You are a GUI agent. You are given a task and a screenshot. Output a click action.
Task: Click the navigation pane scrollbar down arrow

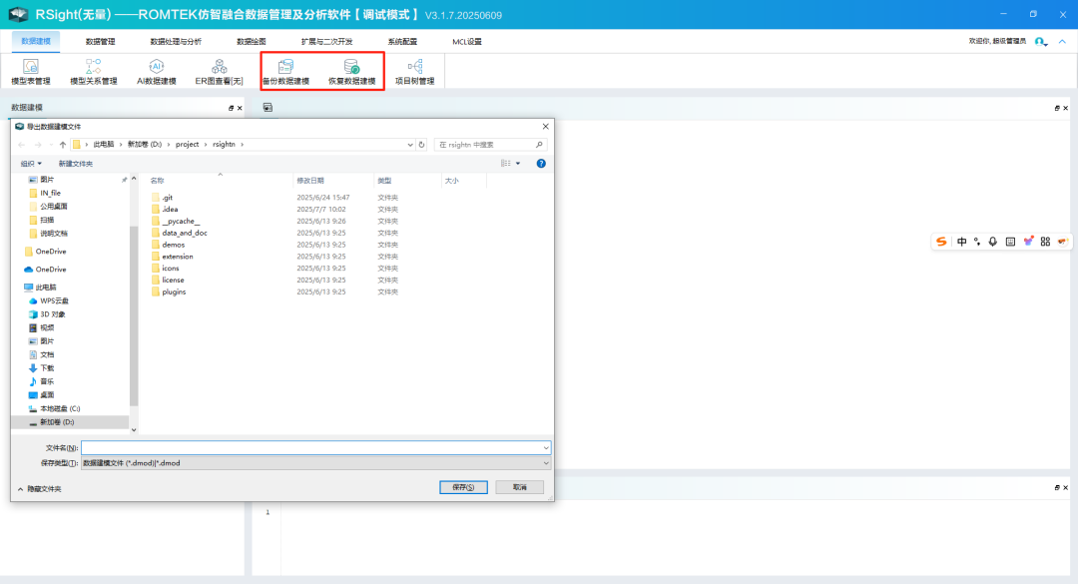tap(134, 430)
